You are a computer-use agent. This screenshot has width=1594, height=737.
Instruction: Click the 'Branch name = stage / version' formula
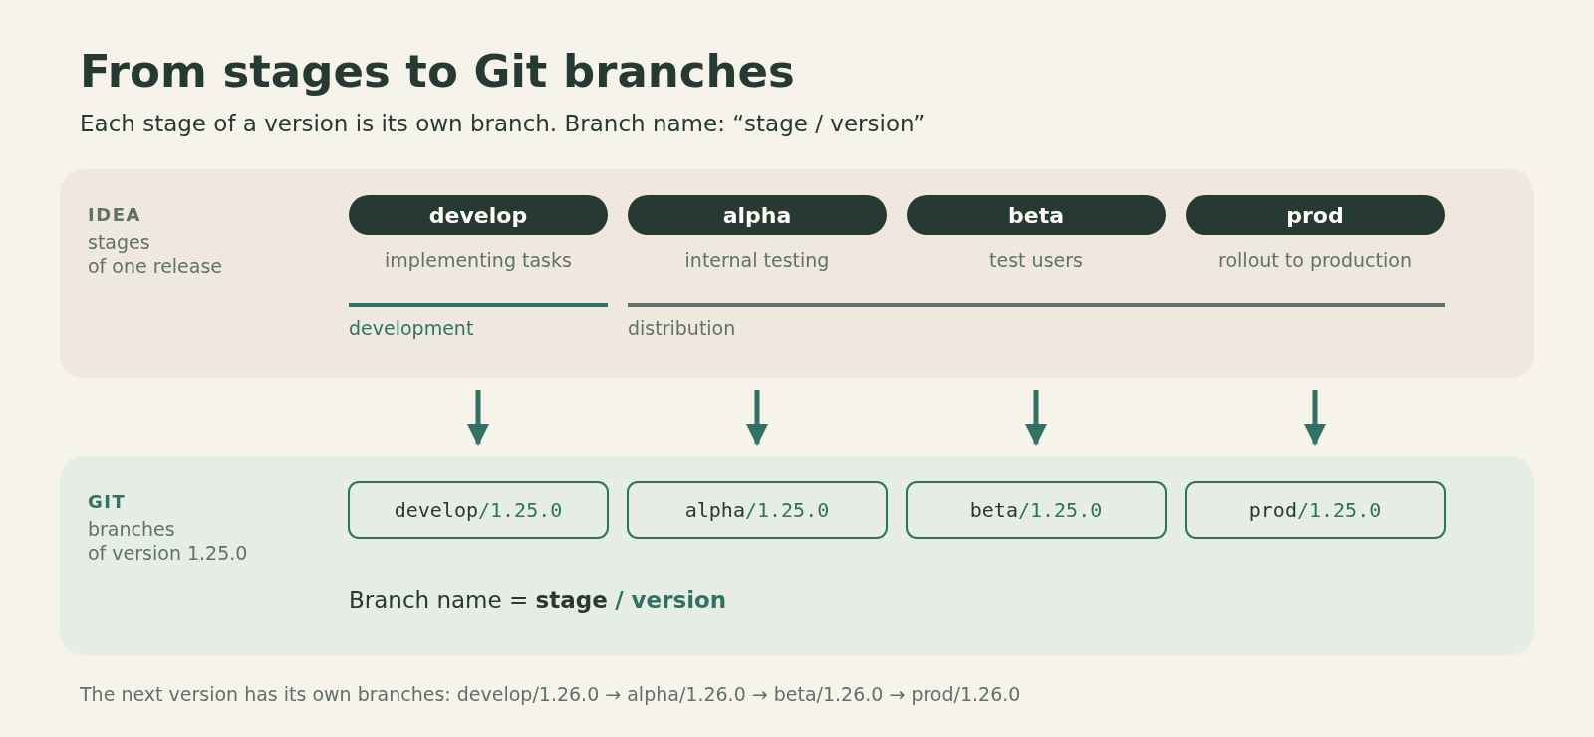click(537, 600)
